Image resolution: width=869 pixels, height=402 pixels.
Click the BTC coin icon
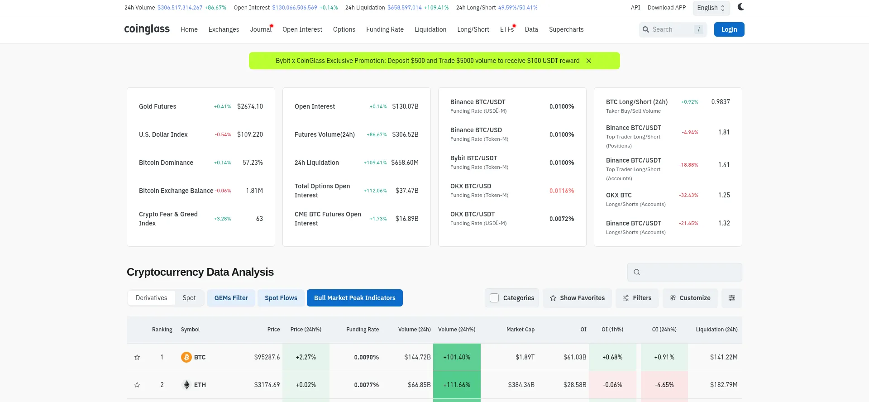pos(186,357)
